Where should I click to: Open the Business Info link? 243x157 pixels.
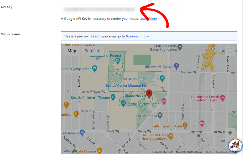coord(137,36)
